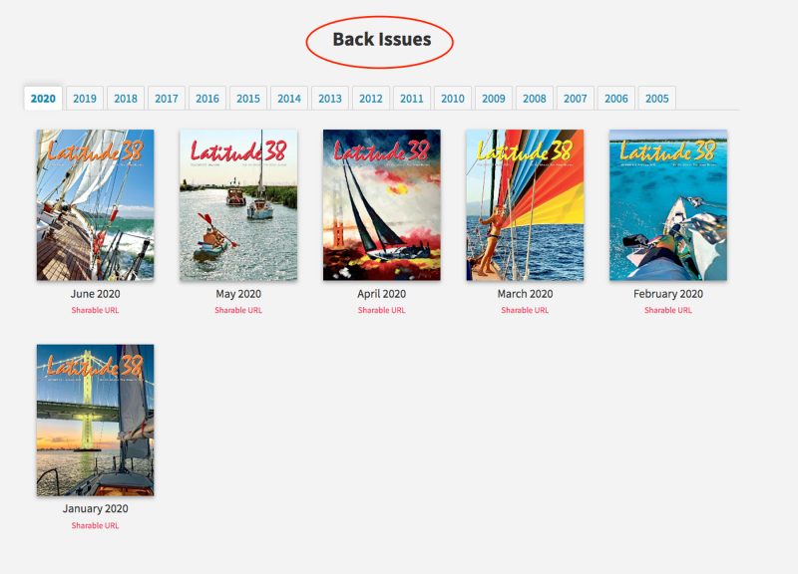Click Sharable URL under April 2020
798x574 pixels.
click(x=382, y=310)
